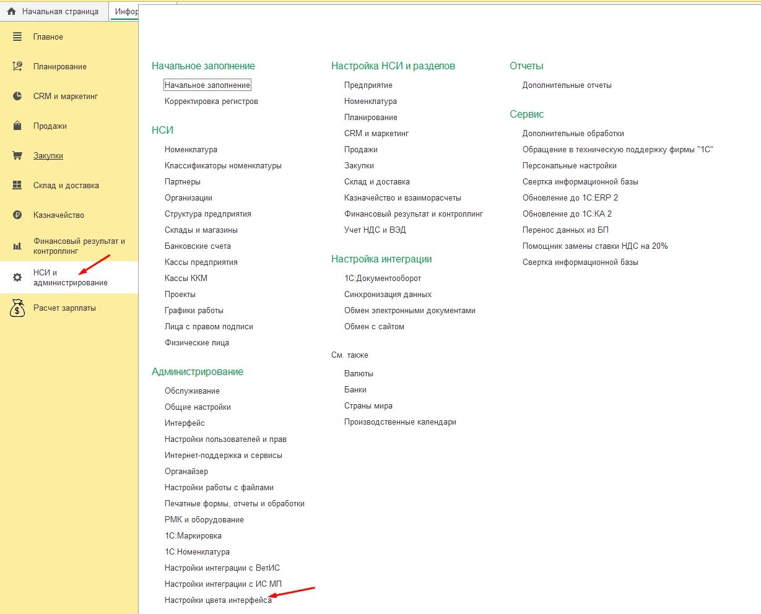
Task: Open Учет НДС и ВЭД
Action: coord(375,230)
